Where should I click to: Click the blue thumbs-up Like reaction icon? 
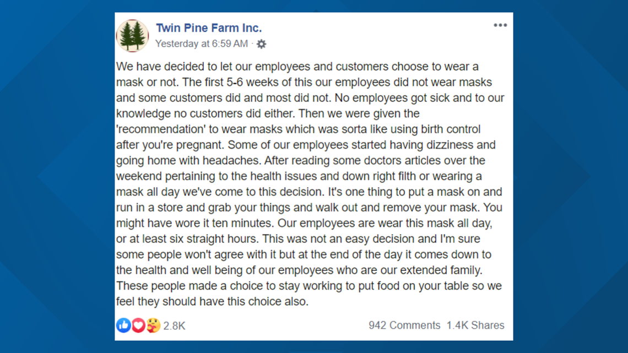tap(123, 325)
